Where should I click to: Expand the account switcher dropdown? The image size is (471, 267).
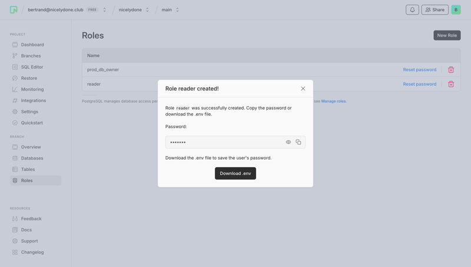tap(105, 10)
